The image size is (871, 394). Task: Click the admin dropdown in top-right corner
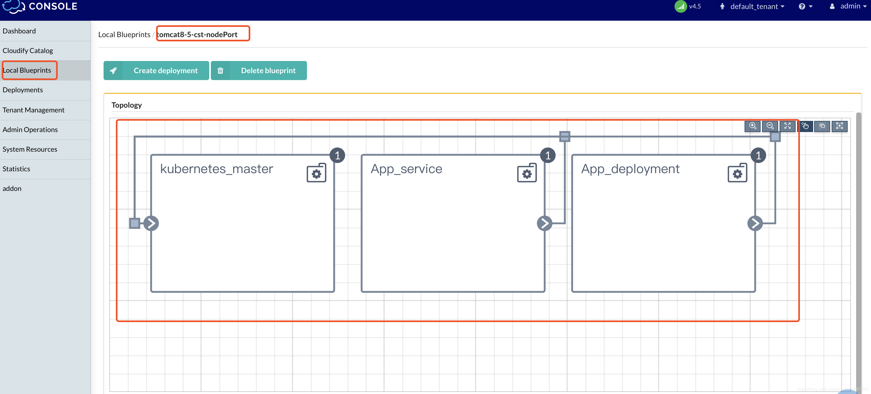[x=843, y=7]
